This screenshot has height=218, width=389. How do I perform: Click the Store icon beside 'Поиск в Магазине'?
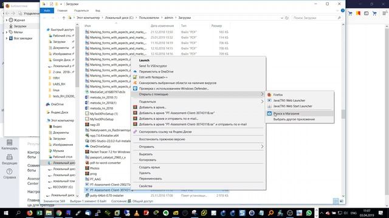[269, 113]
